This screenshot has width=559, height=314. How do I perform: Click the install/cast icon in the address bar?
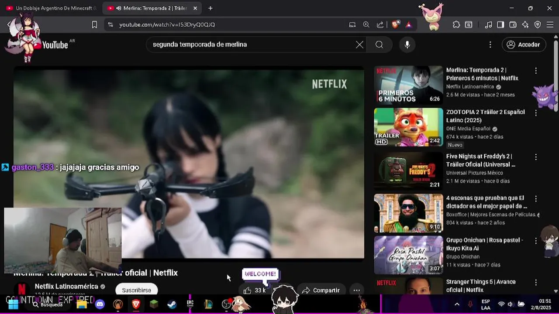coord(352,25)
